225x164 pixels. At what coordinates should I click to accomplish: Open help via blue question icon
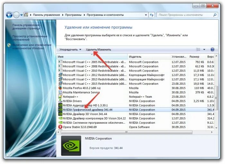(x=212, y=50)
